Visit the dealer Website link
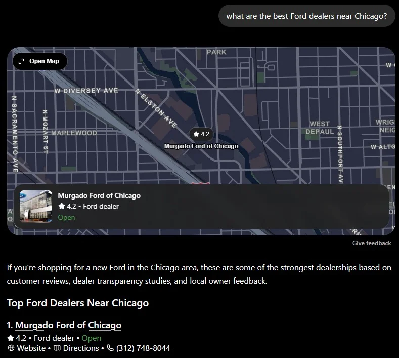 31,348
